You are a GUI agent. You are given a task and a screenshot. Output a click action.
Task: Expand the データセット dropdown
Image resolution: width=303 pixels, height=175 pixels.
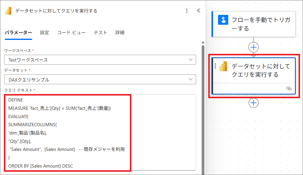100,79
